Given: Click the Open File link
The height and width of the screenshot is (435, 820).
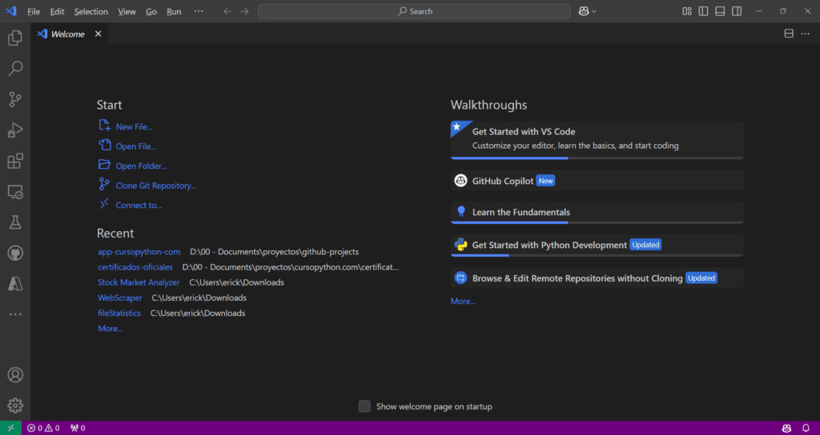Looking at the screenshot, I should 136,147.
